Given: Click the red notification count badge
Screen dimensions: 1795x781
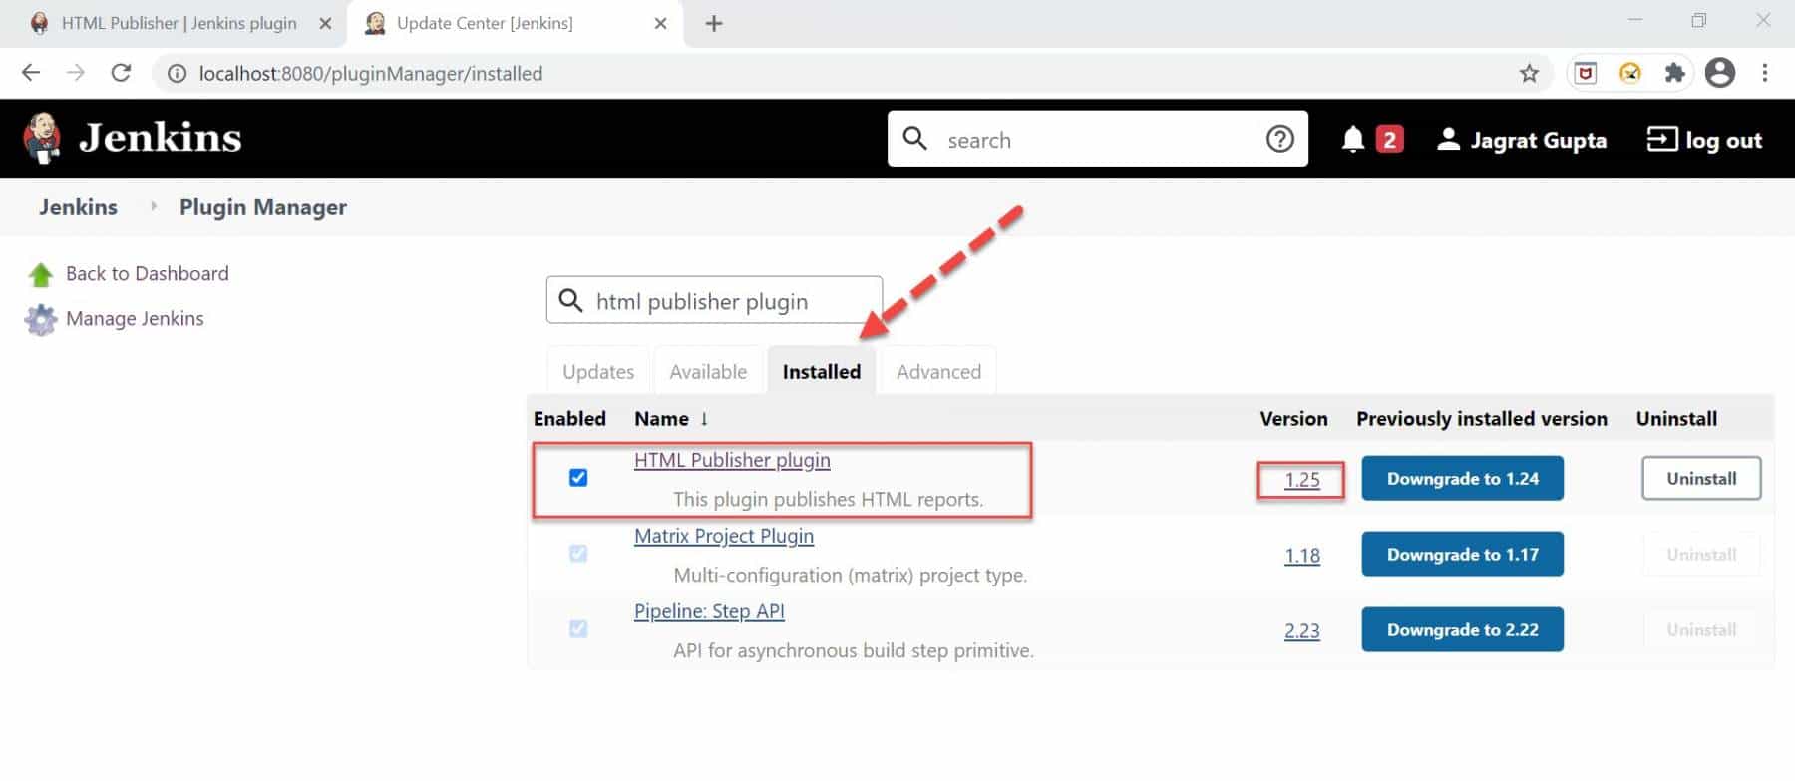Looking at the screenshot, I should 1389,139.
